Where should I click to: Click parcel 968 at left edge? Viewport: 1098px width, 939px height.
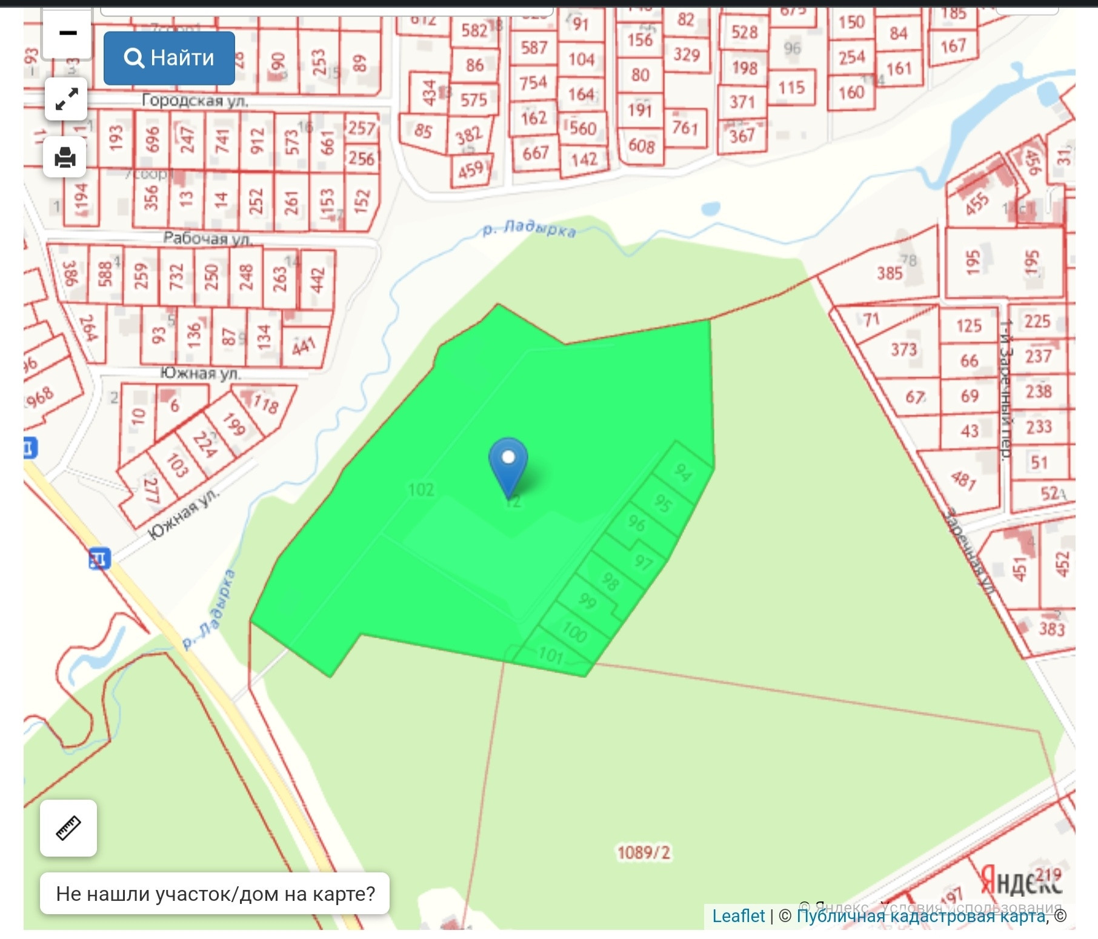point(40,397)
